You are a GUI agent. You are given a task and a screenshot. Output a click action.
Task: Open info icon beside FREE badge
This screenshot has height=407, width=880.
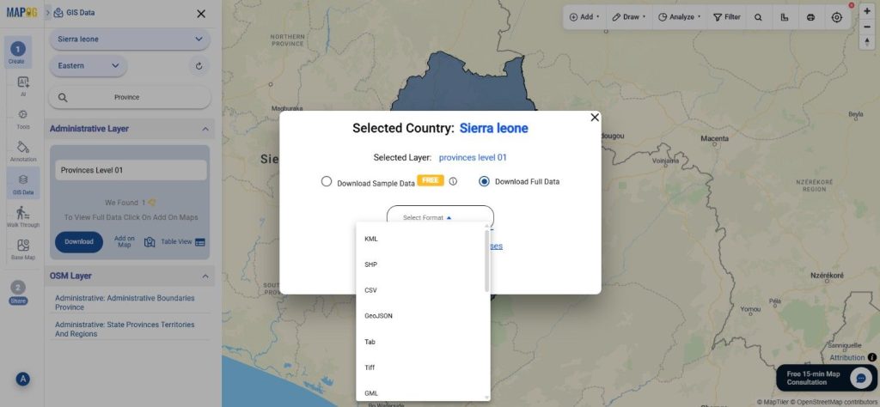[453, 182]
